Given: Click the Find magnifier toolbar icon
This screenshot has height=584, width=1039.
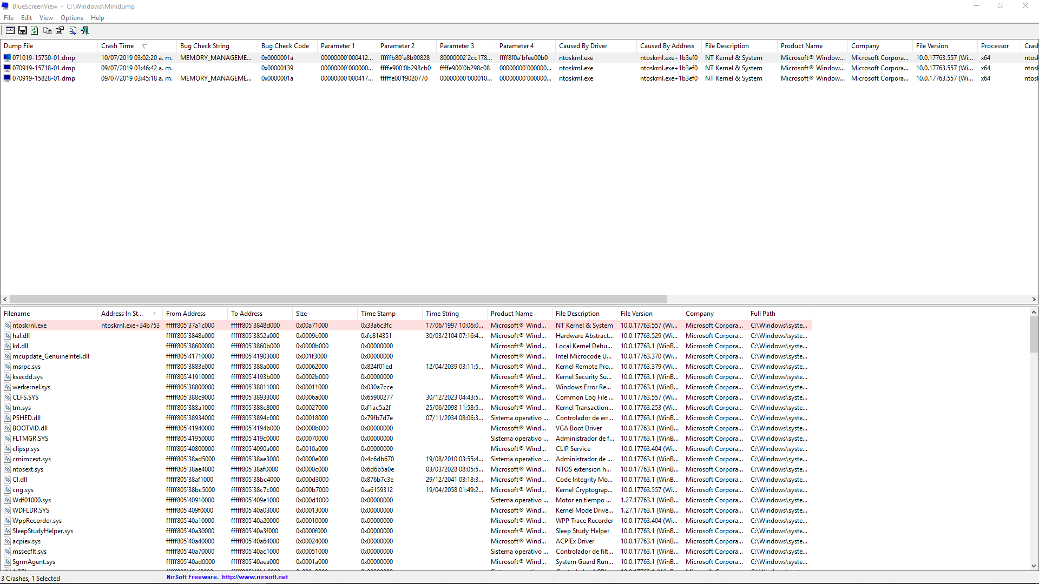Looking at the screenshot, I should click(x=73, y=31).
